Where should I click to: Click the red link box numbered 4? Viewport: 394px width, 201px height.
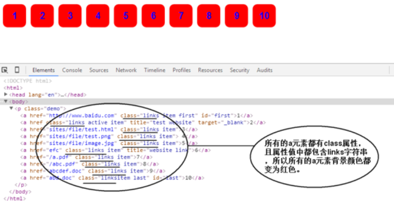[98, 16]
